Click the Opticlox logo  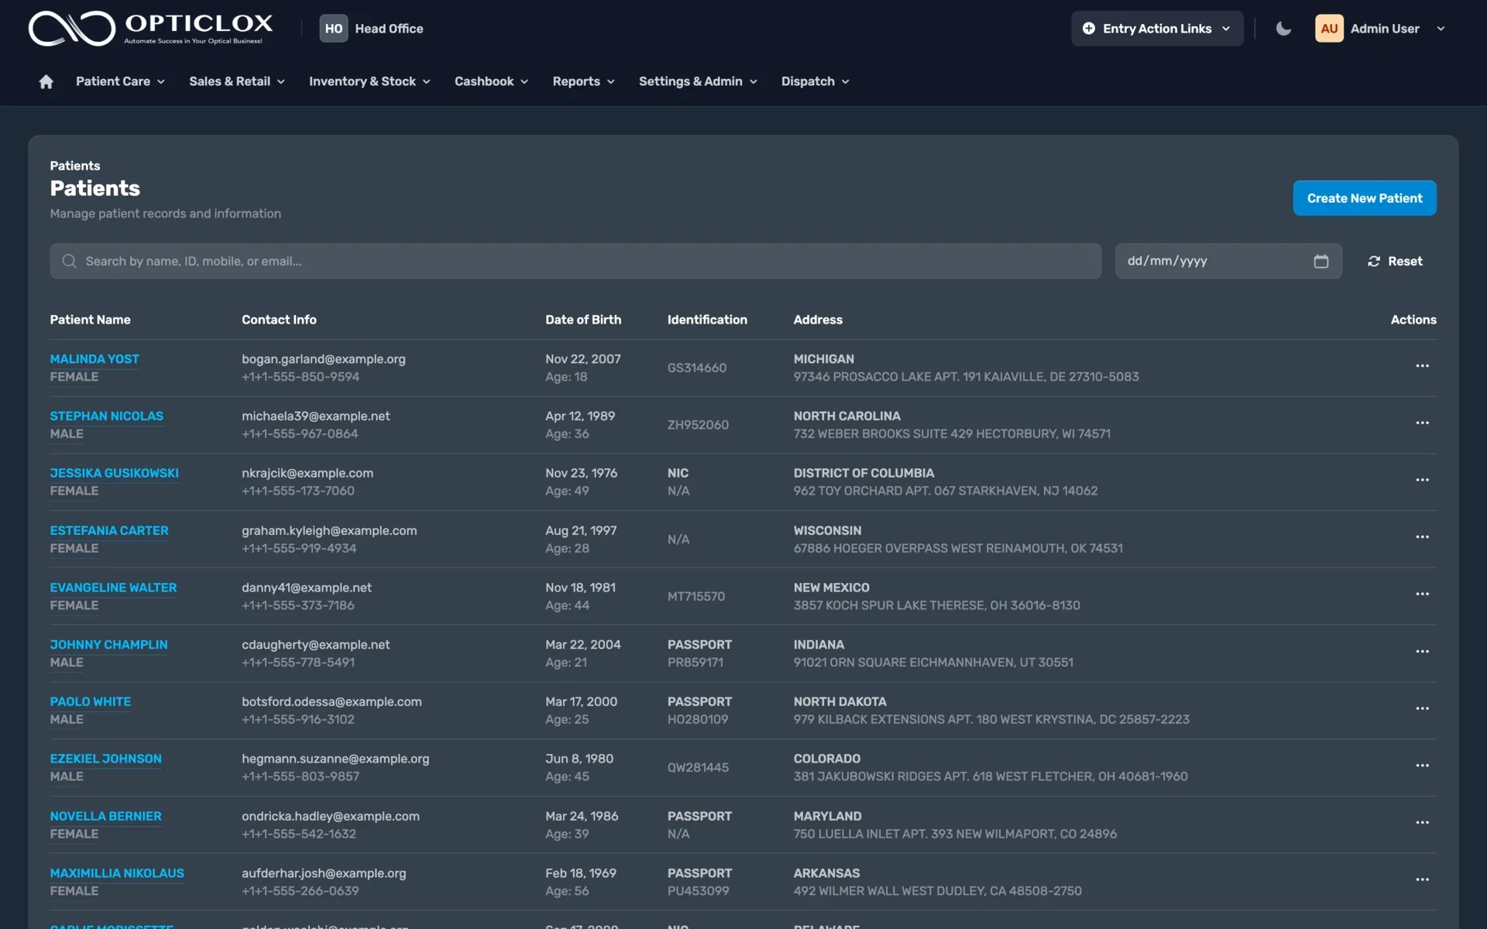click(x=149, y=28)
